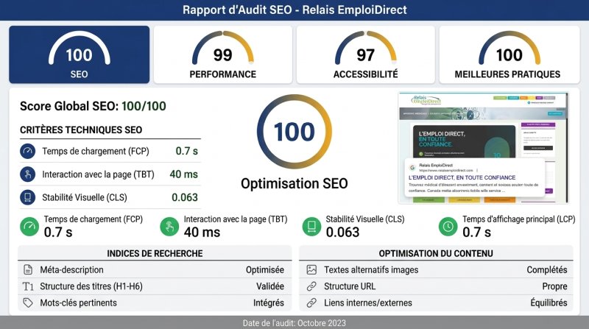This screenshot has width=589, height=329.
Task: Click the Google logo icon in the search preview
Action: pyautogui.click(x=412, y=168)
